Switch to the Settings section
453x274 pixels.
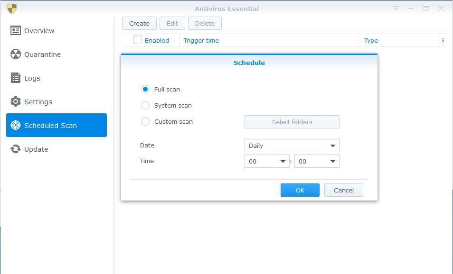tap(57, 101)
